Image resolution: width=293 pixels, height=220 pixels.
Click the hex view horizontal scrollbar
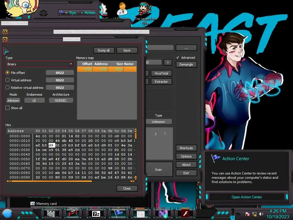pos(71,181)
